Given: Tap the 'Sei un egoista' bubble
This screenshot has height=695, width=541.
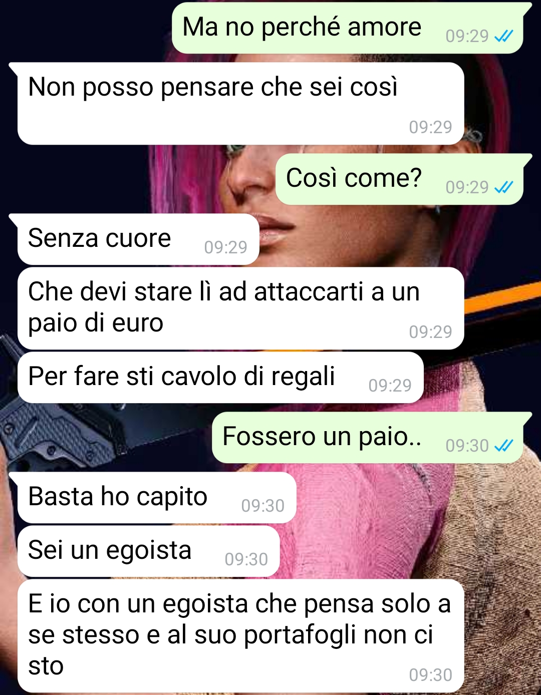Looking at the screenshot, I should 148,551.
